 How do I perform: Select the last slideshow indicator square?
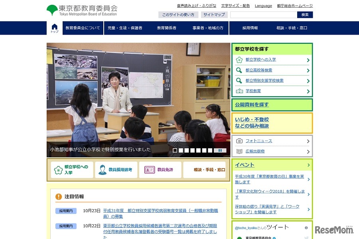point(210,151)
